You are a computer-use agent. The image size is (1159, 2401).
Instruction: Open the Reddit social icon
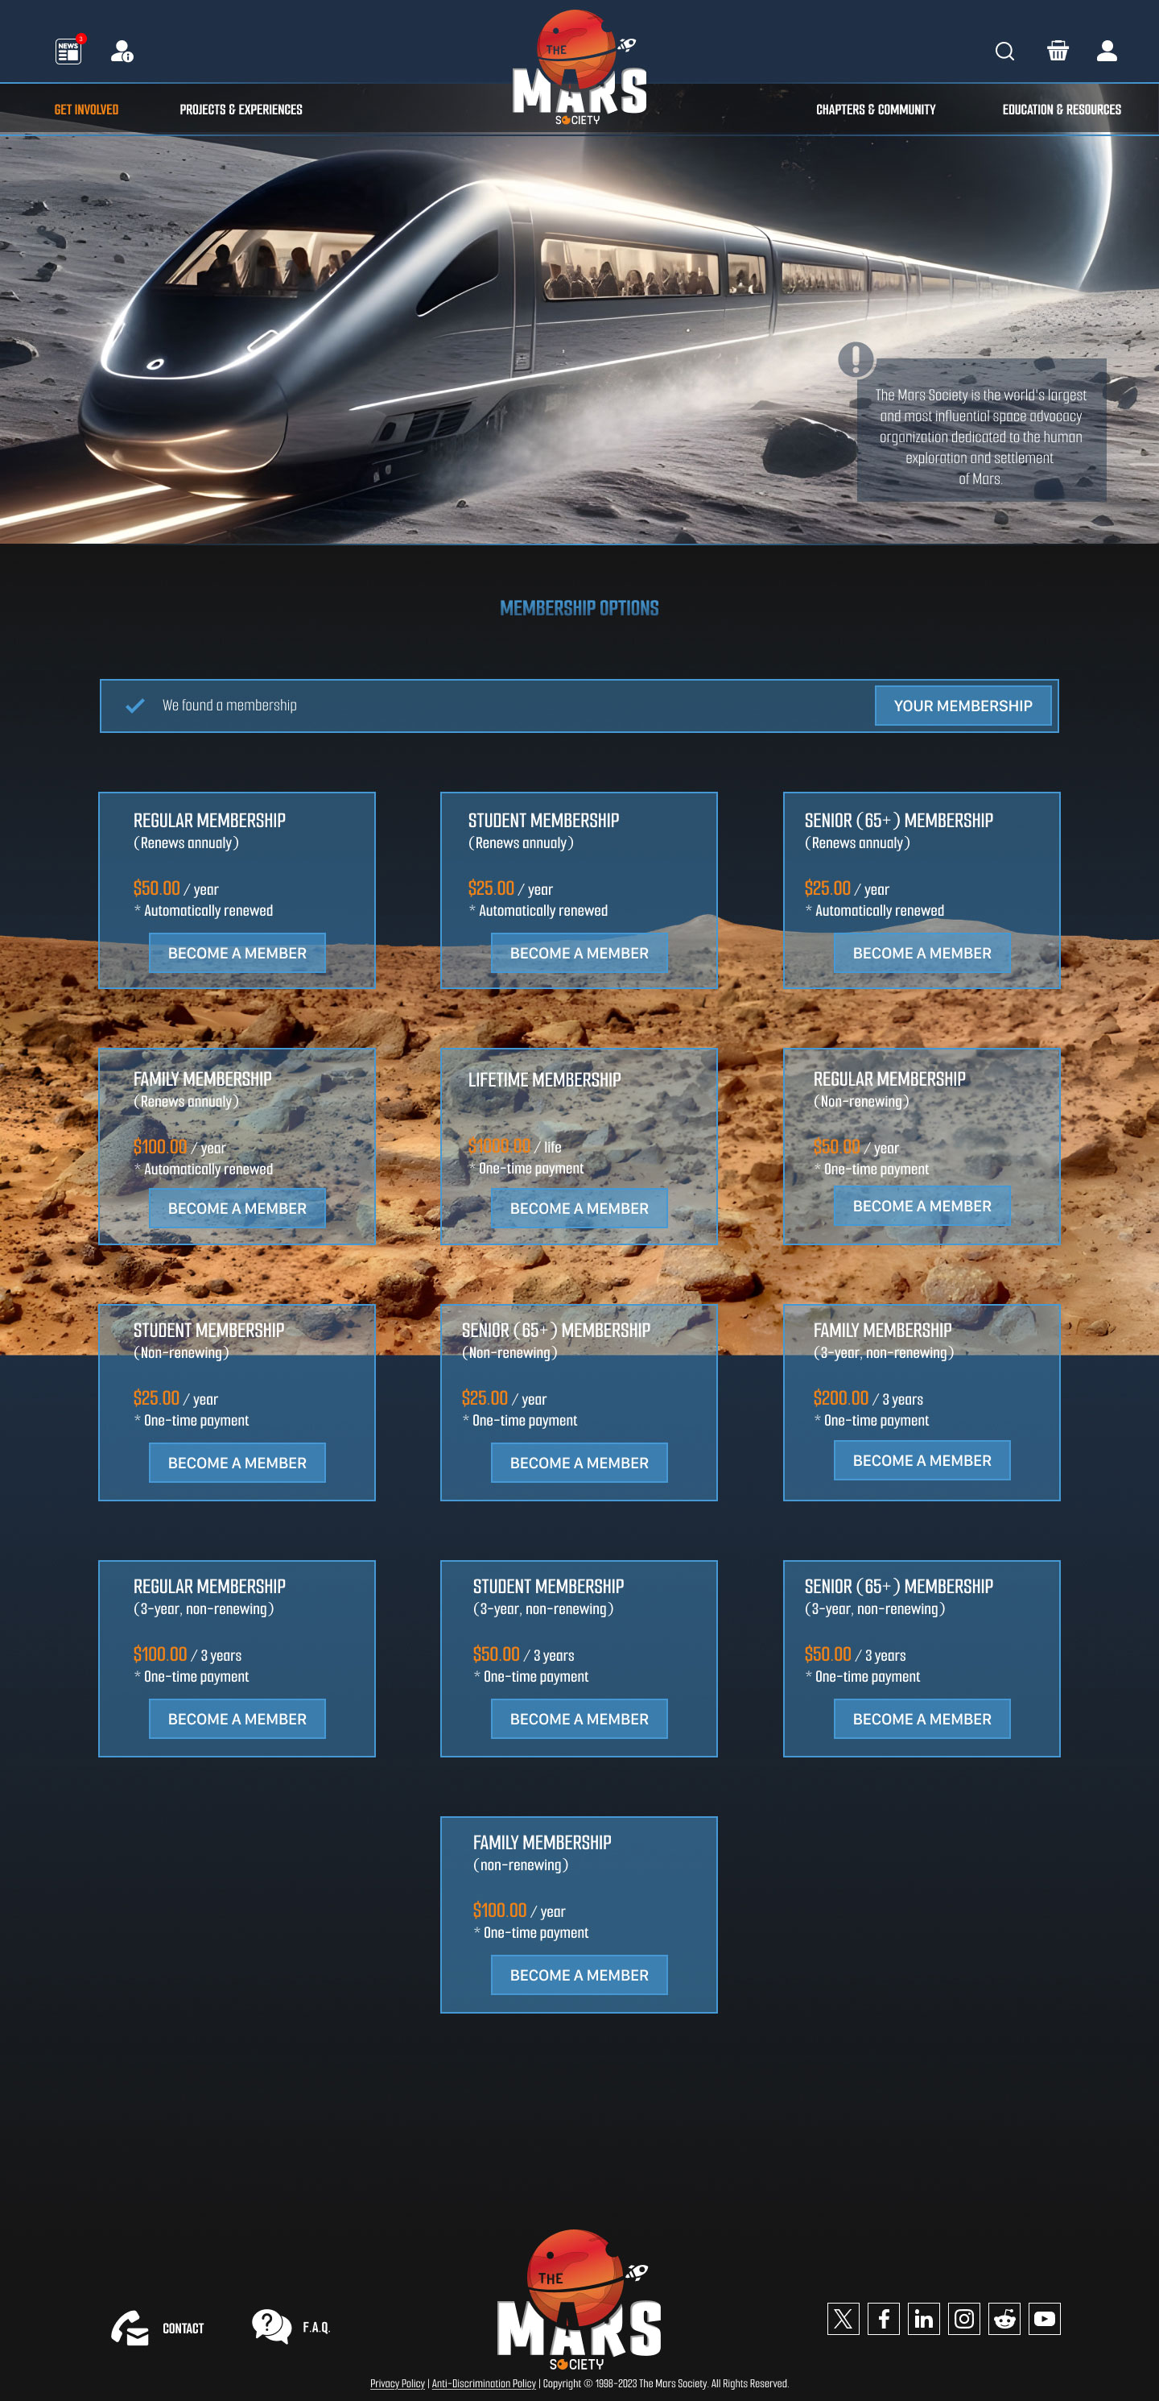[x=1004, y=2318]
